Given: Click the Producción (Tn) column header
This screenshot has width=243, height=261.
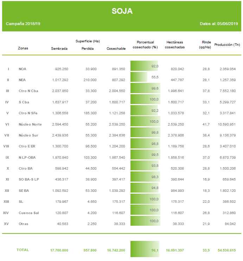Looking at the screenshot, I should click(x=227, y=45).
